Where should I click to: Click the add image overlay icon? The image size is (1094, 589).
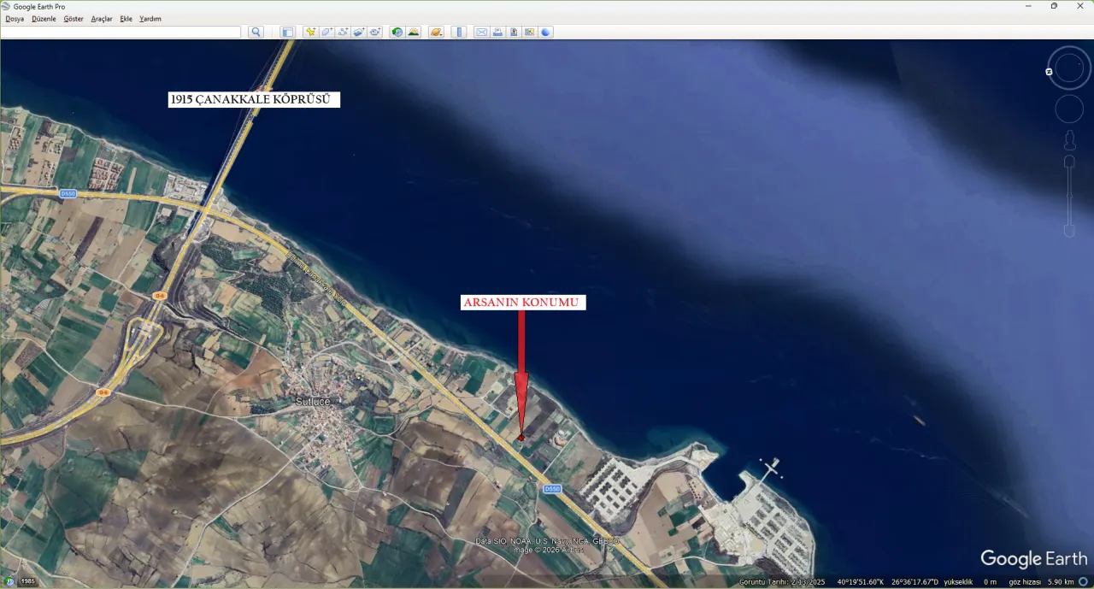coord(359,32)
